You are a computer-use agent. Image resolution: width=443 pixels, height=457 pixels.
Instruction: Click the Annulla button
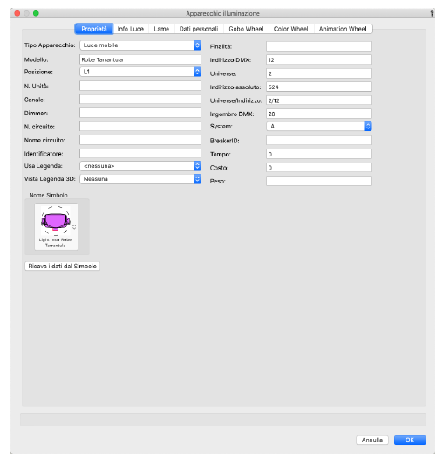coord(372,440)
